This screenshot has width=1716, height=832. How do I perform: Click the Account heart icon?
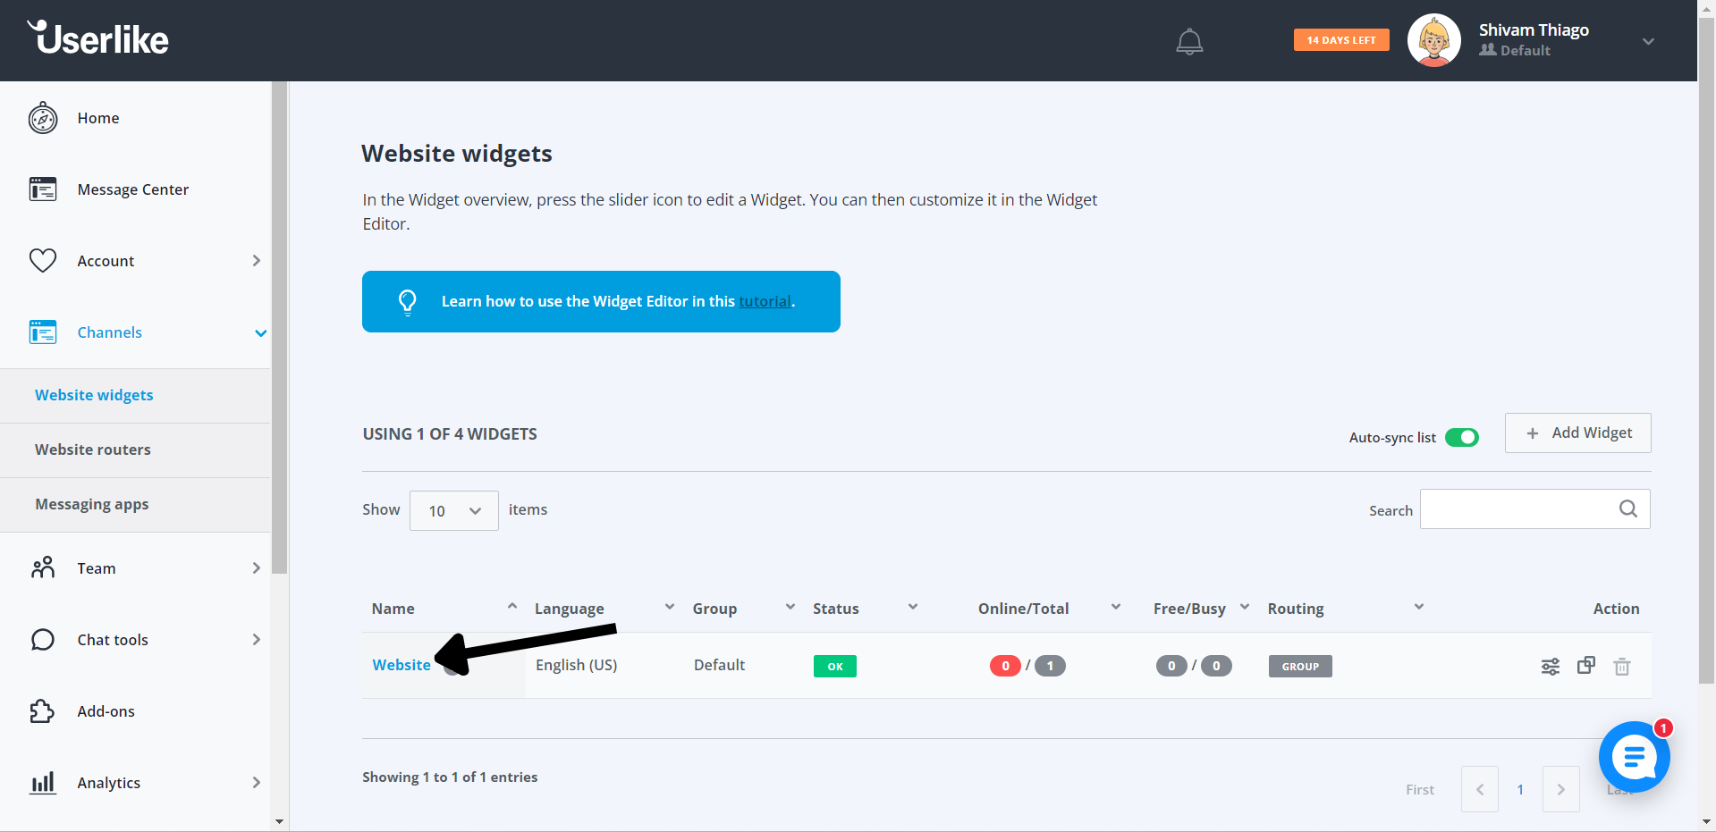(x=43, y=260)
